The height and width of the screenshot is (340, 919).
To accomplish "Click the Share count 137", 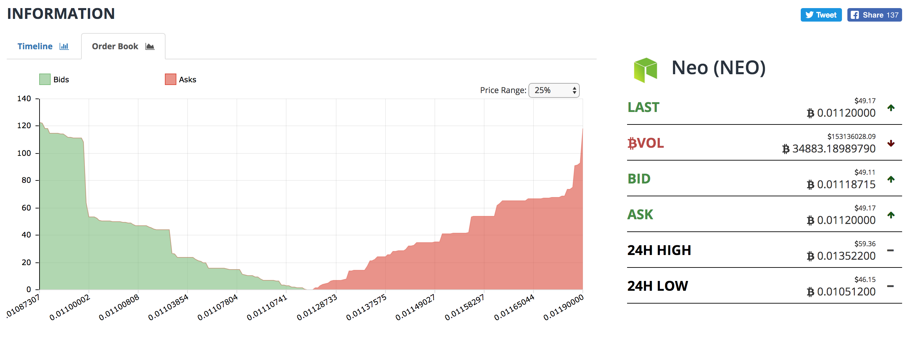I will pos(892,15).
